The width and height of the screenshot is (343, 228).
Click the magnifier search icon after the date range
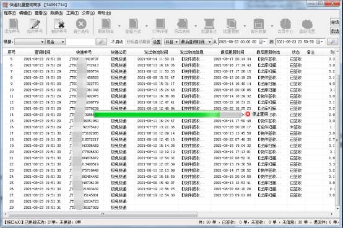pyautogui.click(x=332, y=42)
